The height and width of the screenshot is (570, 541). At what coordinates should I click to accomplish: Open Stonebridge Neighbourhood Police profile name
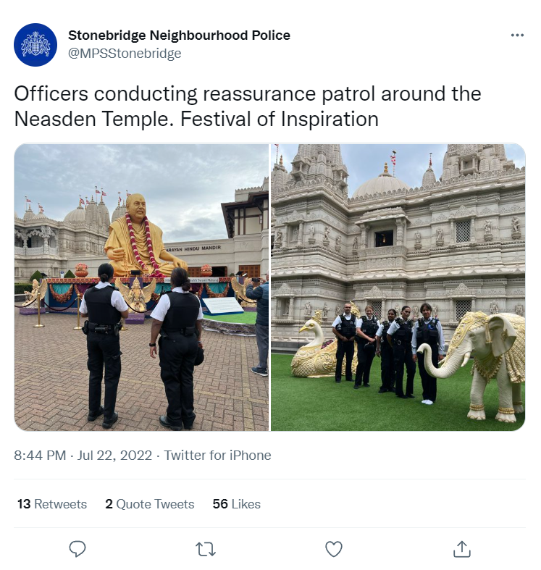pyautogui.click(x=179, y=35)
